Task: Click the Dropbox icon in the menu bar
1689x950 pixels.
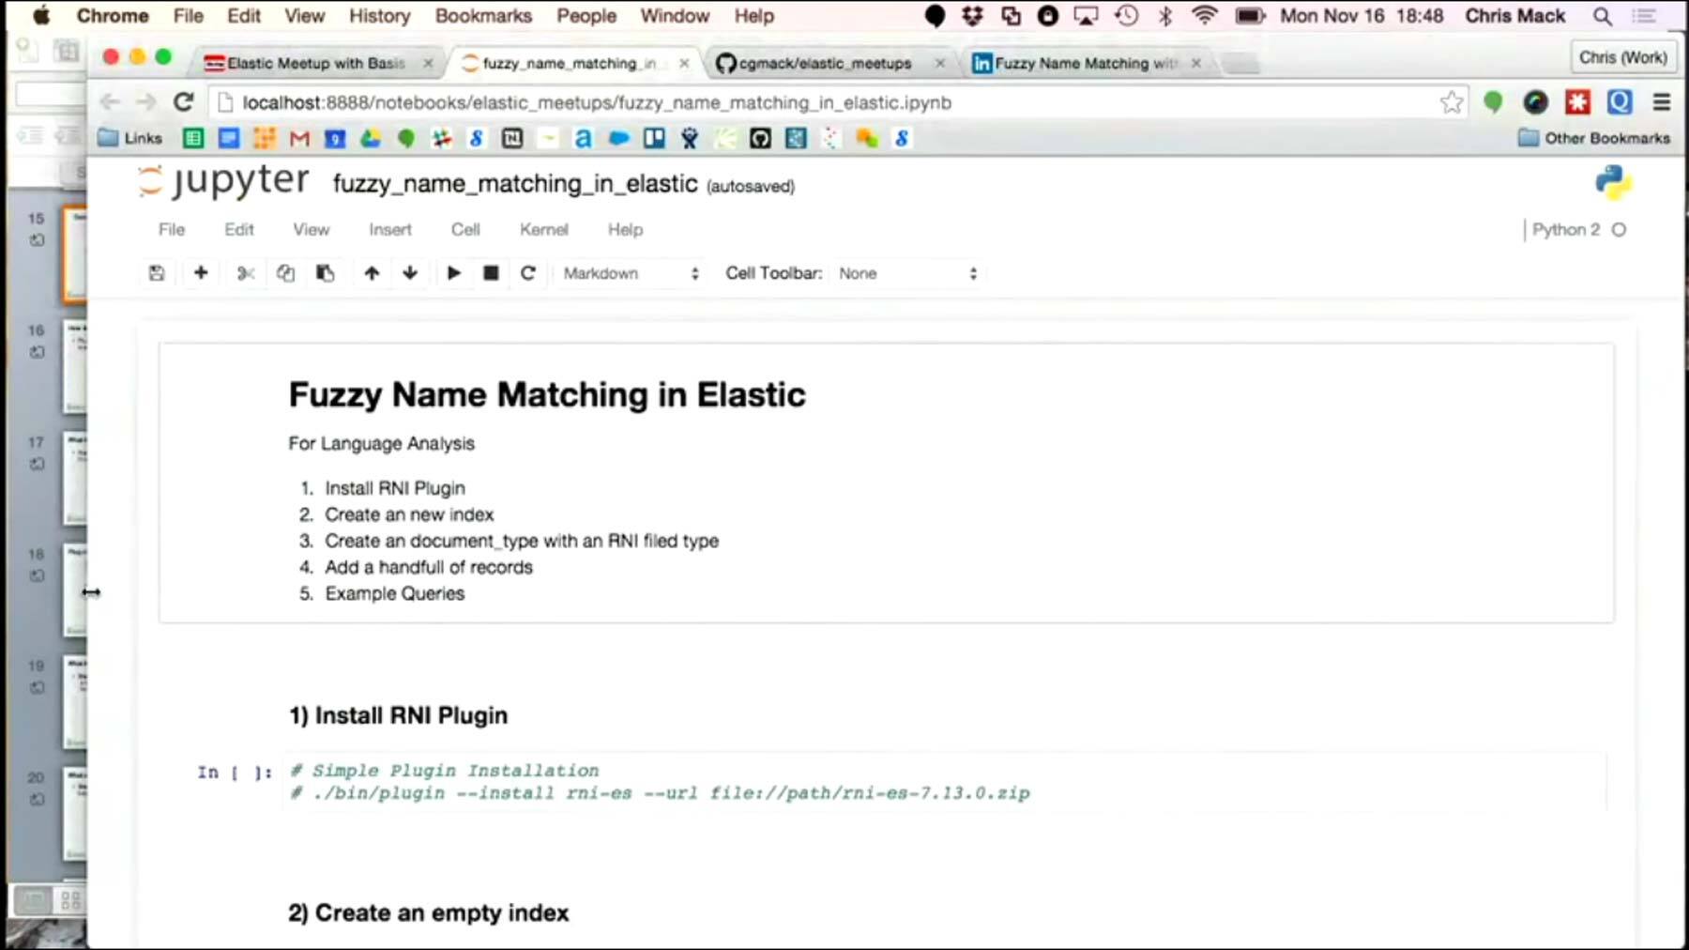Action: [972, 16]
